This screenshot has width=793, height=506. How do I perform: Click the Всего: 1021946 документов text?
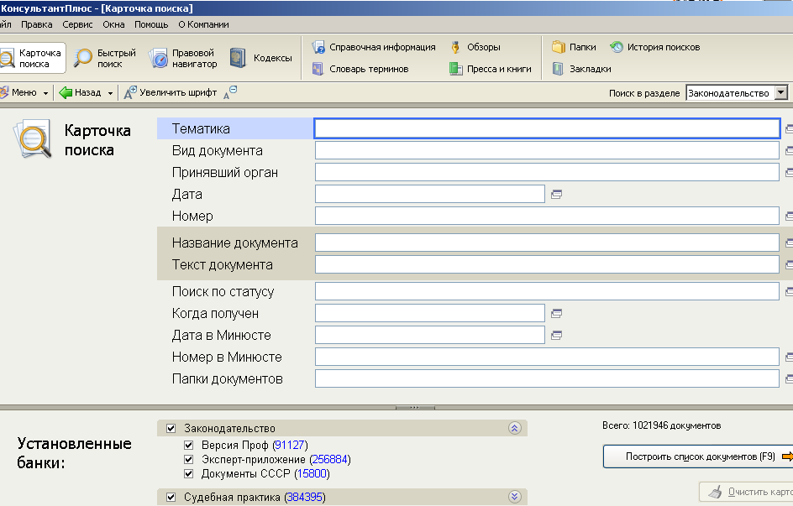pos(661,425)
